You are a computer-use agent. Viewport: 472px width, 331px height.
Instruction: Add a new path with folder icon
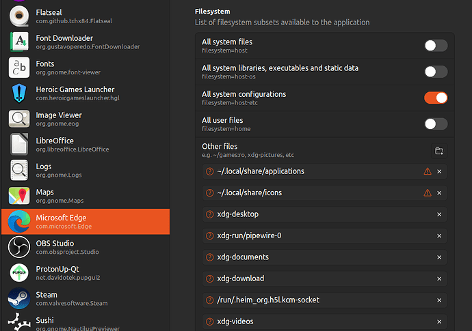click(439, 151)
